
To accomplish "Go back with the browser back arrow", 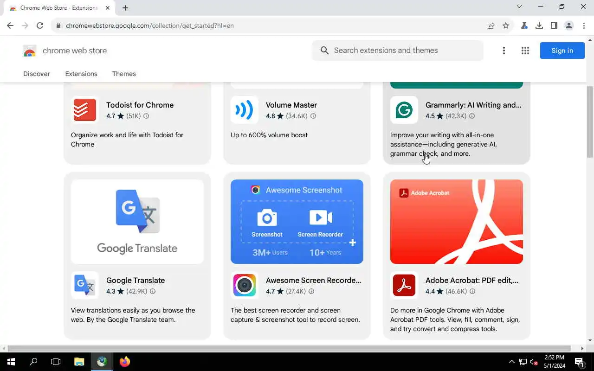I will 10,26.
